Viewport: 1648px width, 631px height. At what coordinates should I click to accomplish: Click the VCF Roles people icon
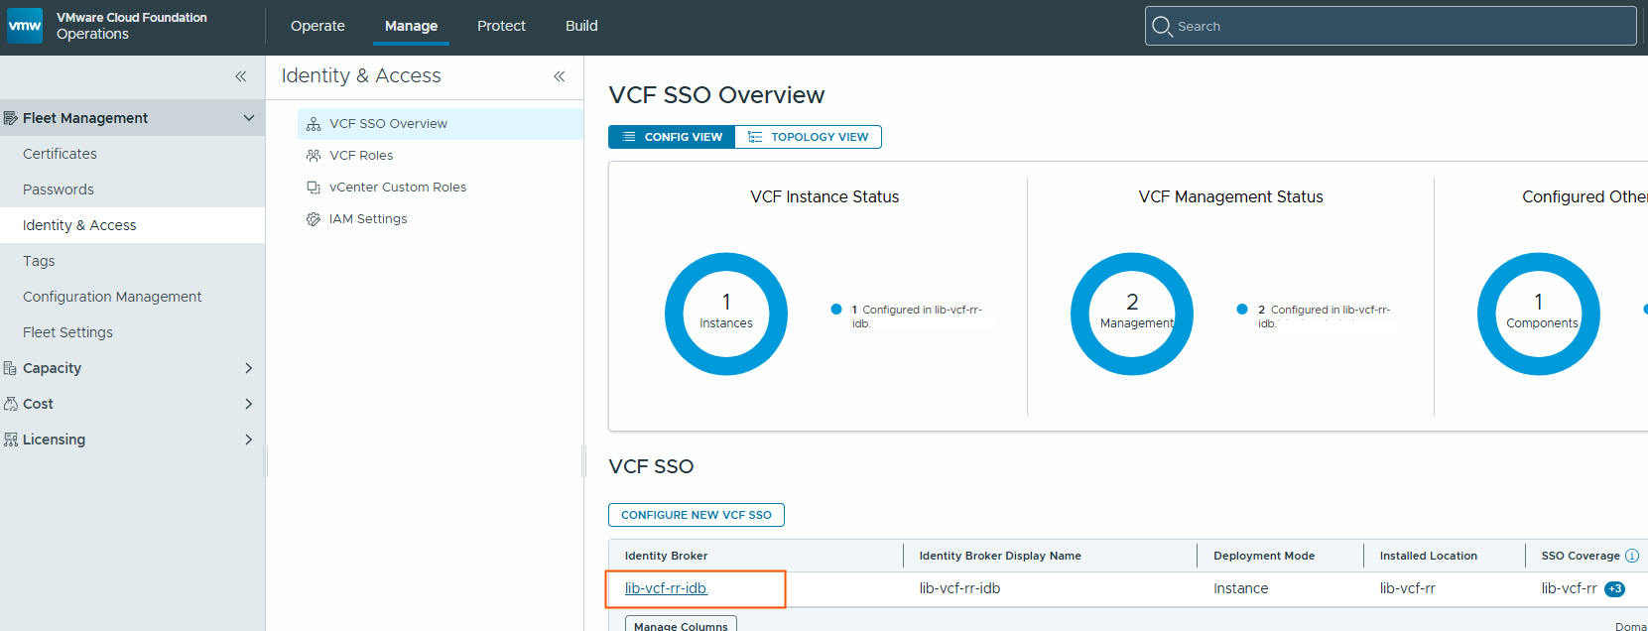coord(314,156)
